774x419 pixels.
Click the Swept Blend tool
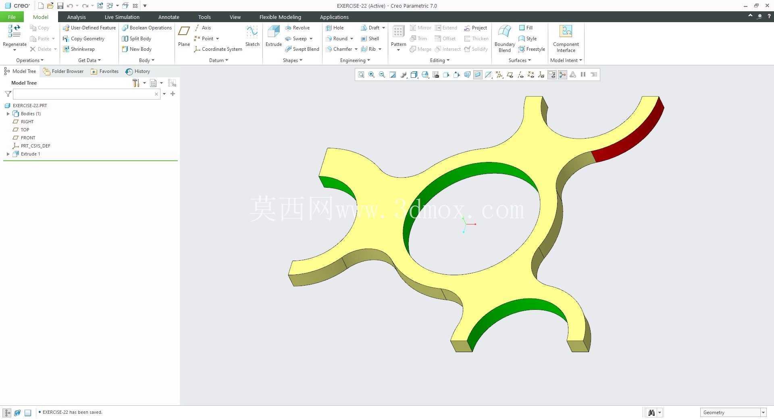coord(302,49)
